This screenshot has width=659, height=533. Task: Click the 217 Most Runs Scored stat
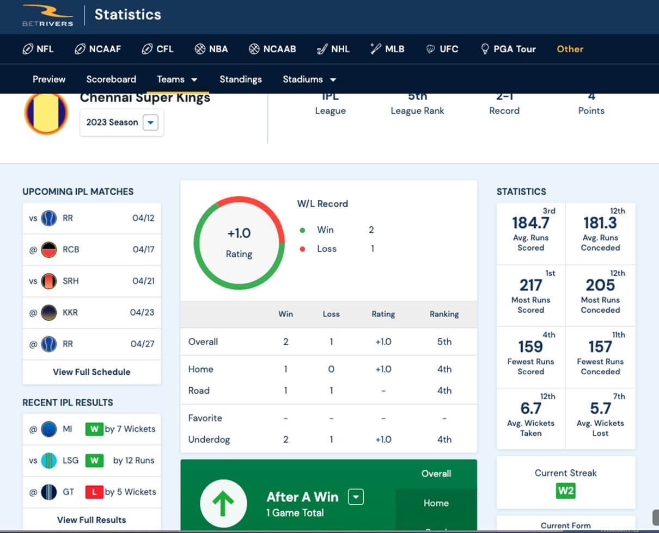[531, 295]
